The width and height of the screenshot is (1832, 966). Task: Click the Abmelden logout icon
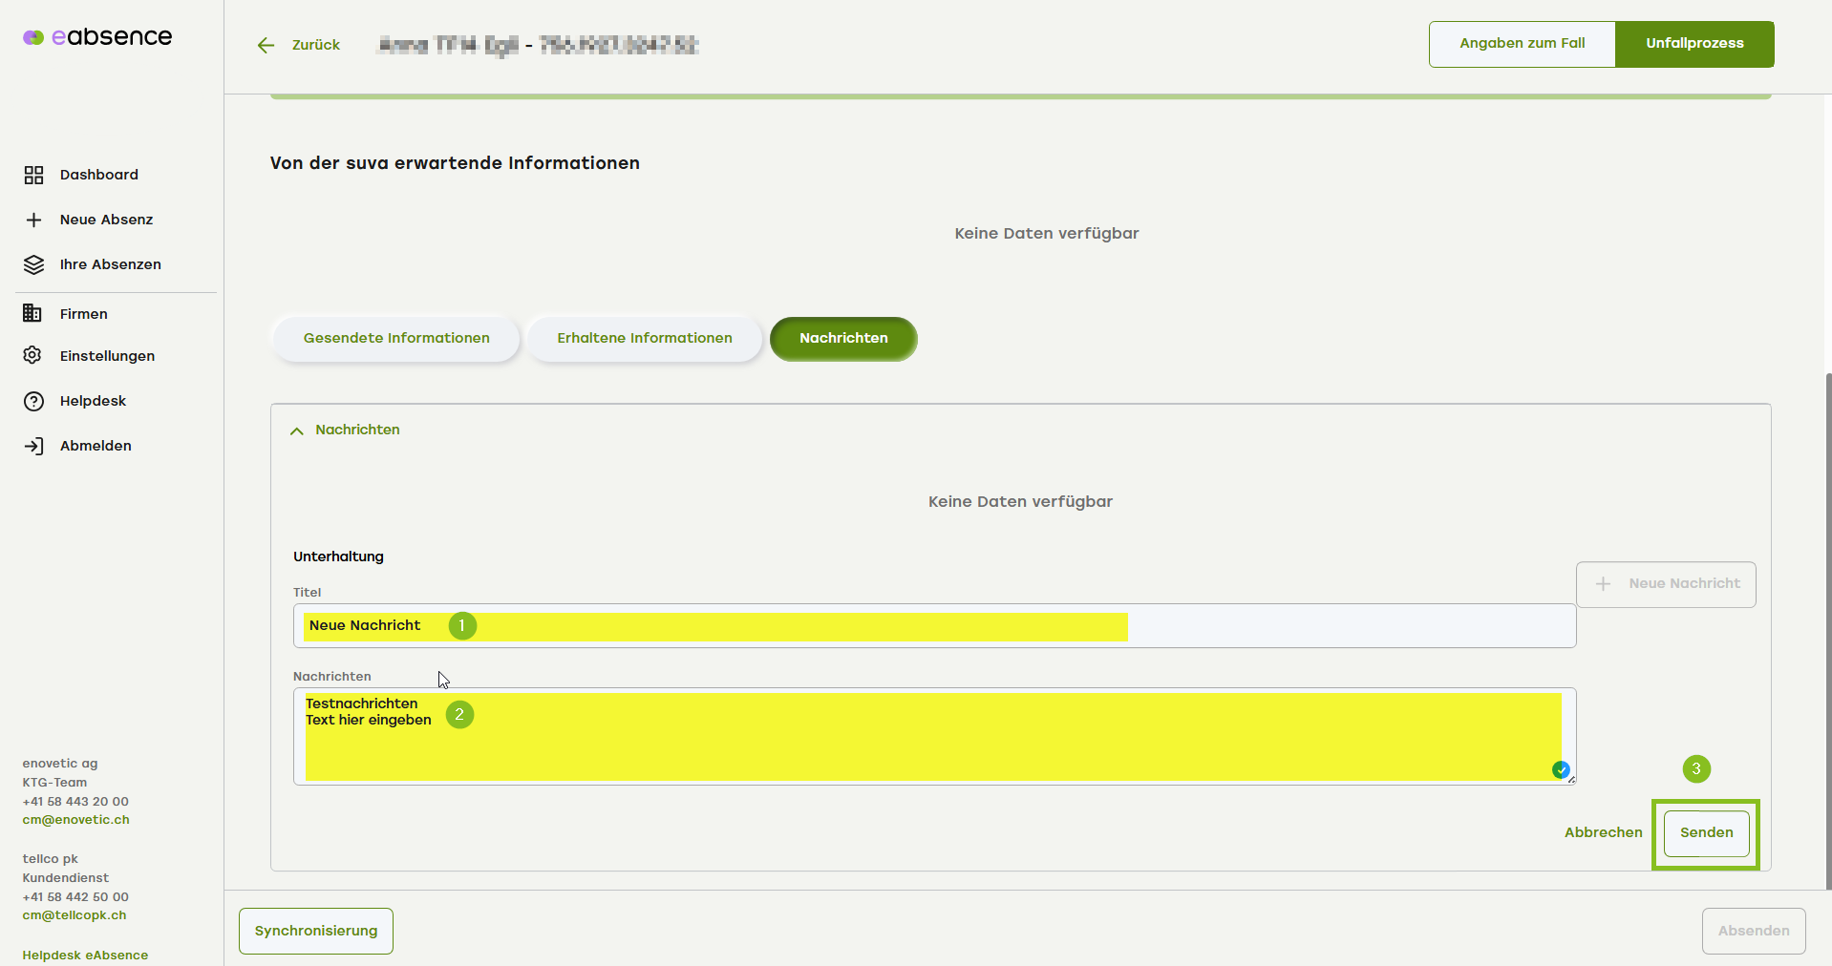[x=33, y=446]
